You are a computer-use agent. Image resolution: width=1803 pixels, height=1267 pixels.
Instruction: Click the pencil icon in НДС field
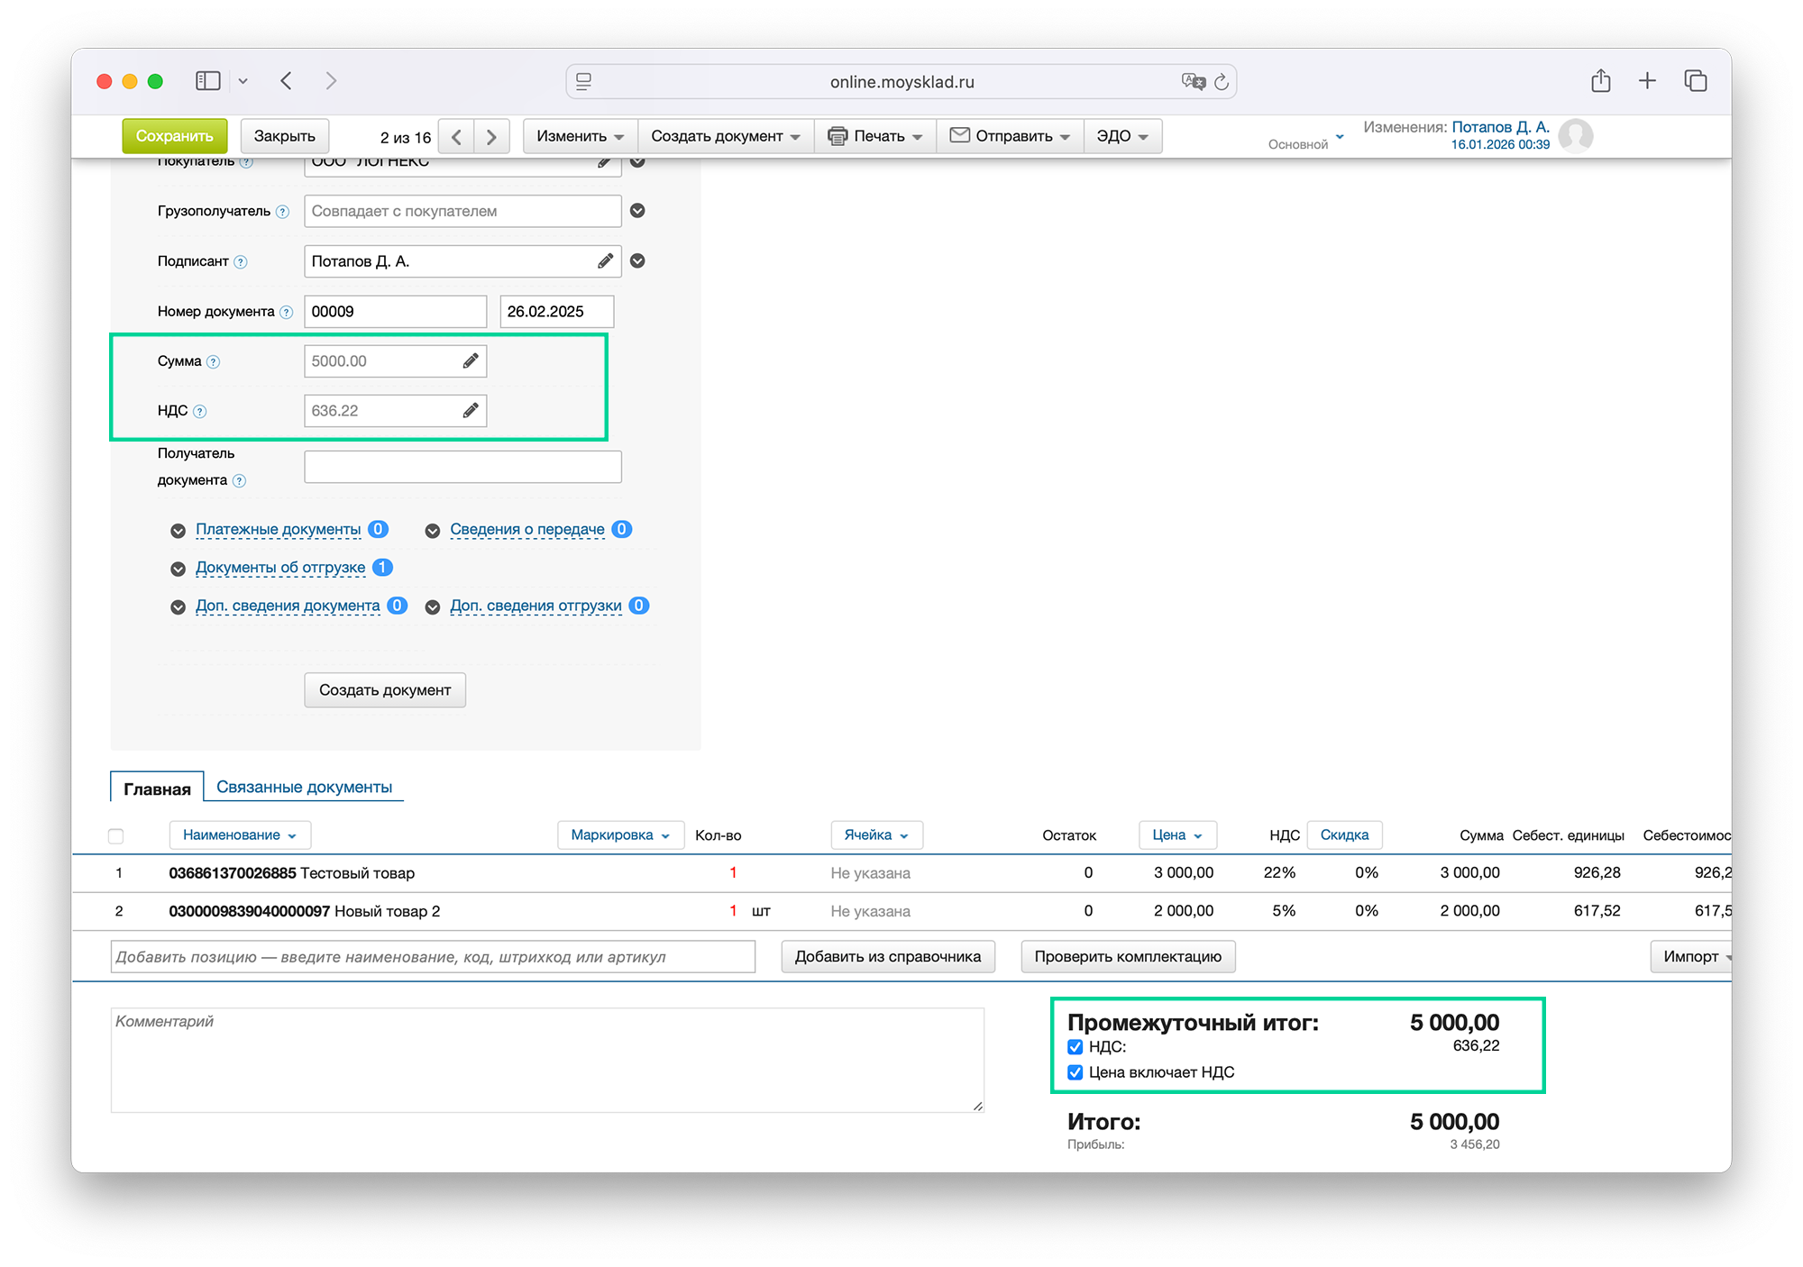click(470, 411)
